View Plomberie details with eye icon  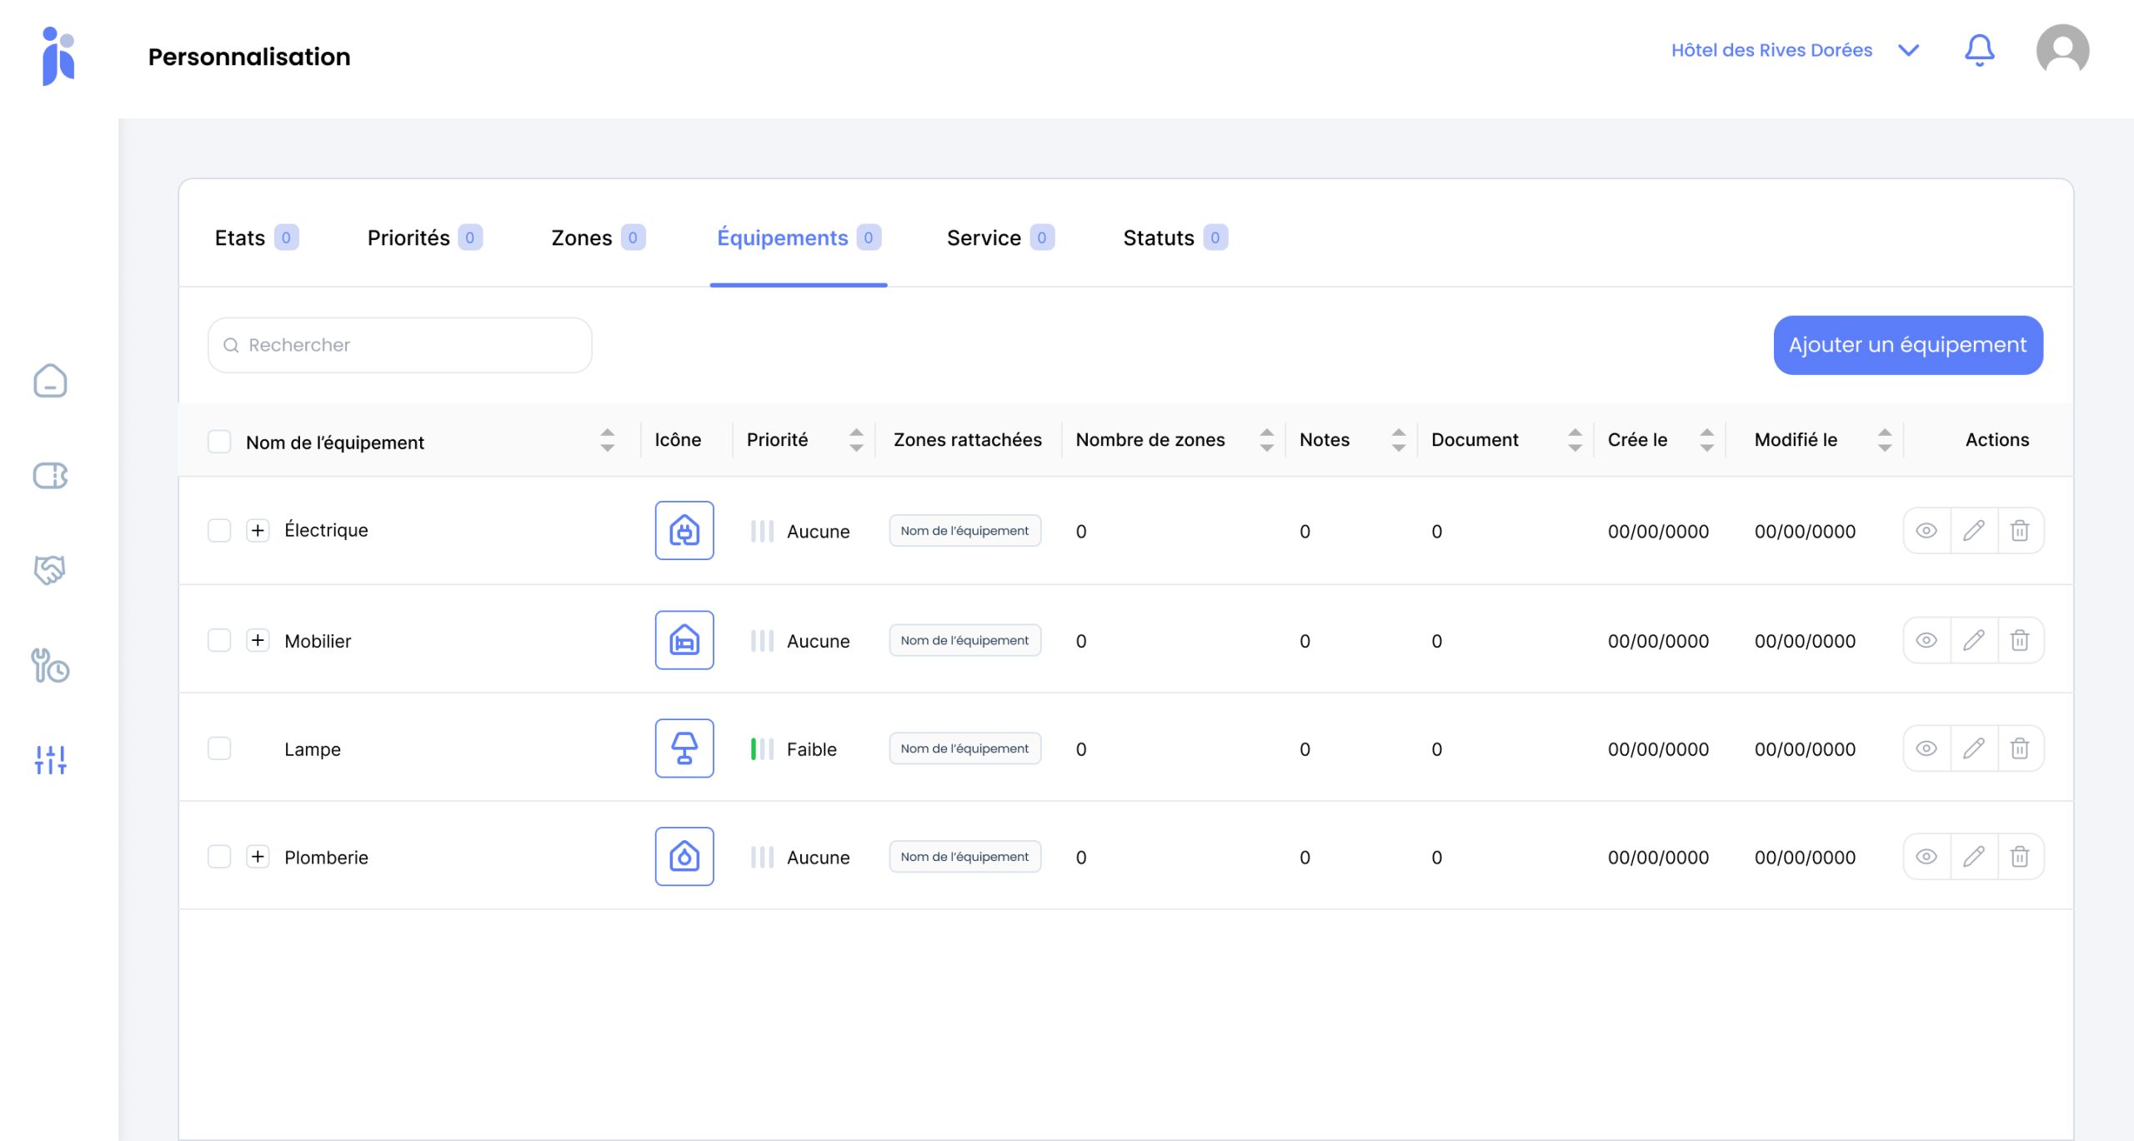point(1926,857)
